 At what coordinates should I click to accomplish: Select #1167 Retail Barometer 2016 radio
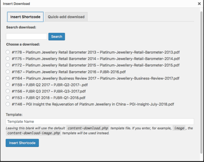point(8,72)
